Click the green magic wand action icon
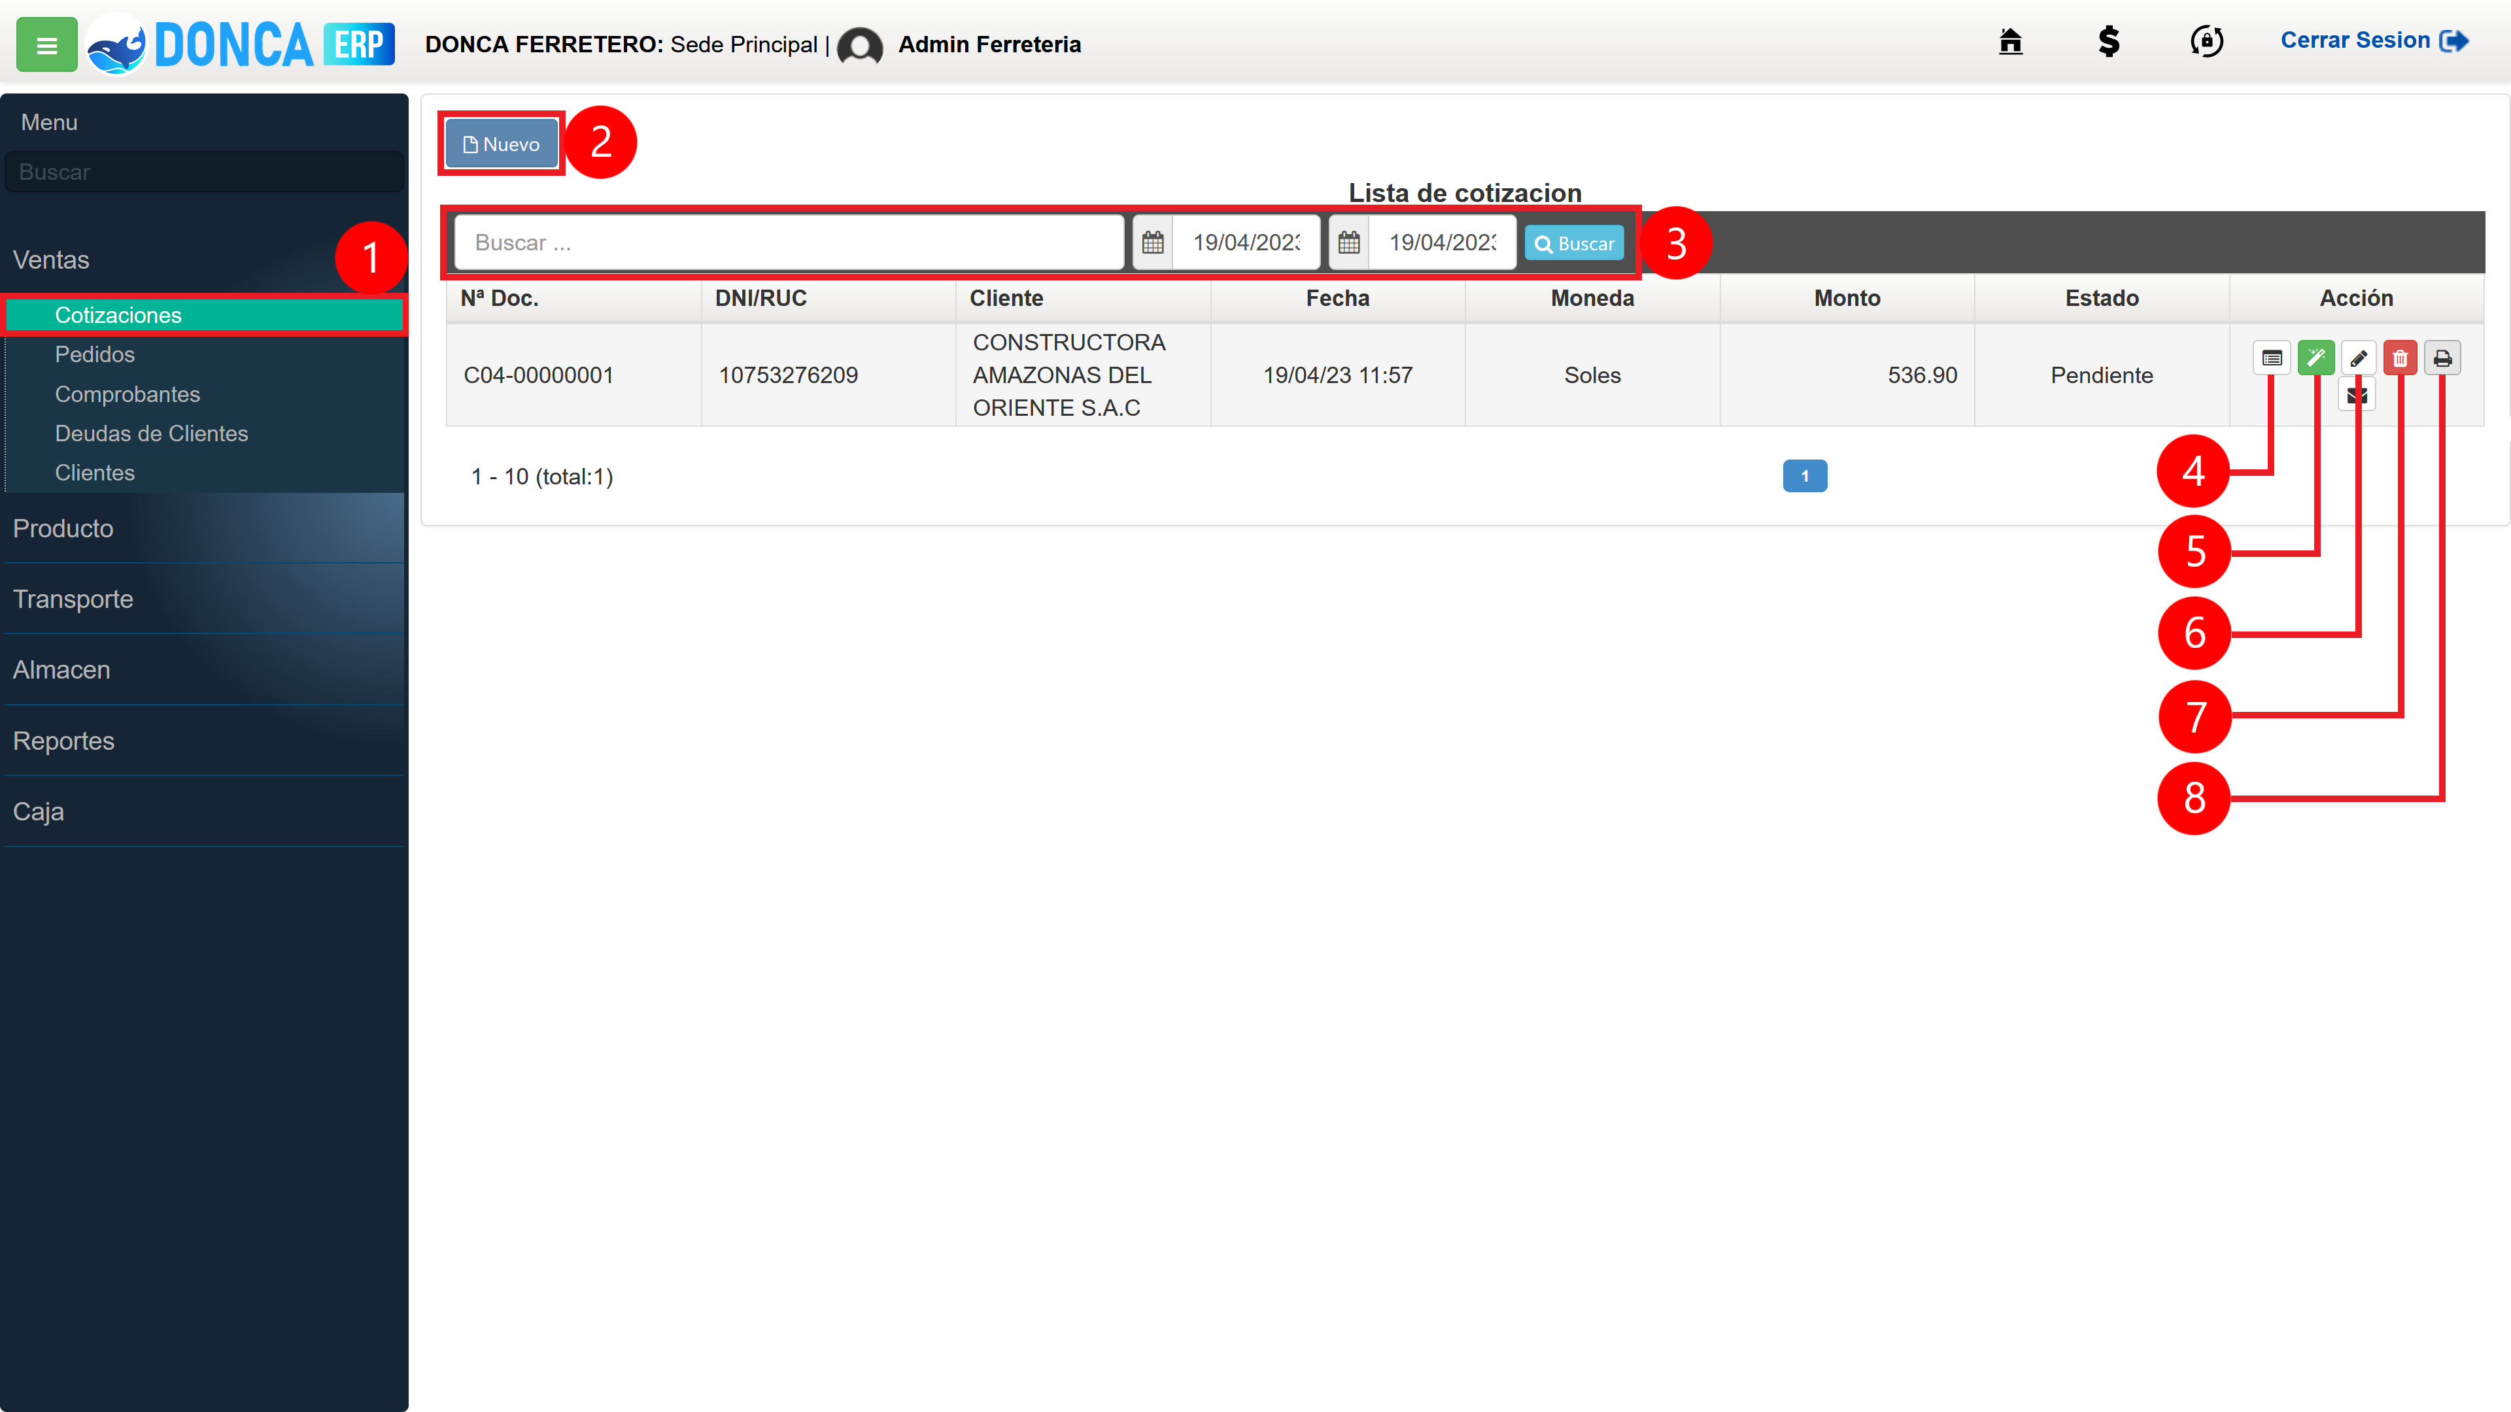The width and height of the screenshot is (2511, 1412). 2316,359
